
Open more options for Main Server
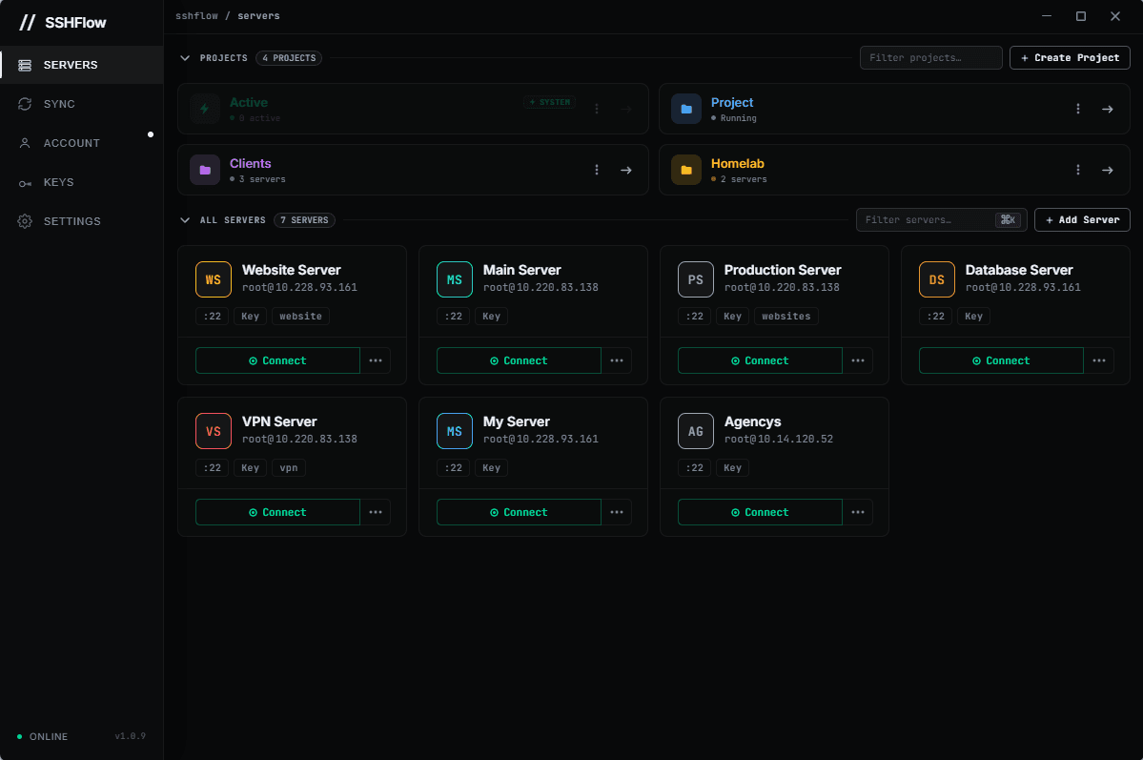pyautogui.click(x=617, y=360)
